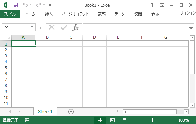Click the サインイン link
Image resolution: width=196 pixels, height=124 pixels.
188,13
